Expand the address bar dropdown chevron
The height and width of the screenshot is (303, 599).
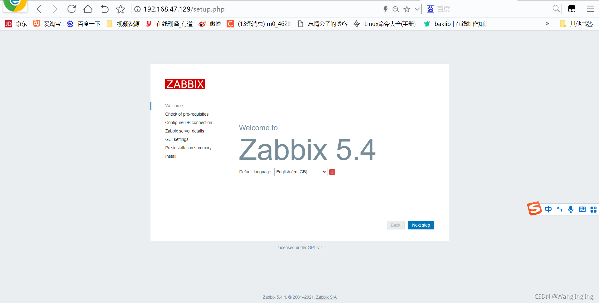[417, 9]
